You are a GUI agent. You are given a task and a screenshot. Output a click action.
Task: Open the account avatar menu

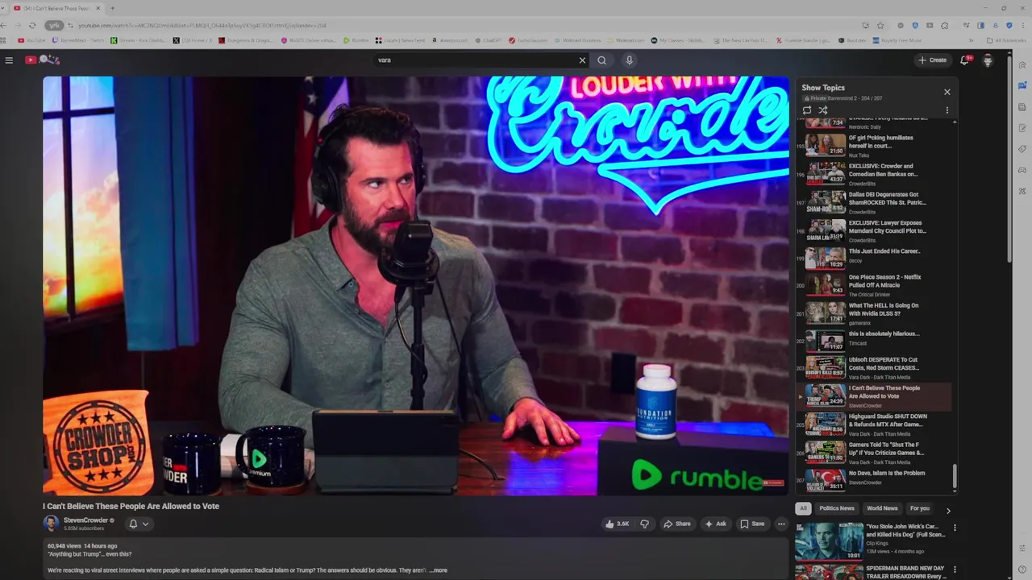click(988, 60)
